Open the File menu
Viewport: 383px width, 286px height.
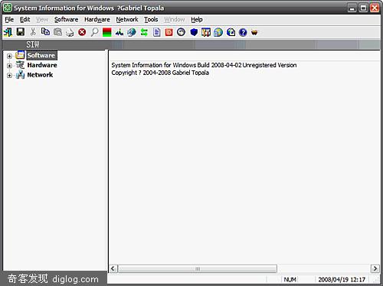point(9,20)
